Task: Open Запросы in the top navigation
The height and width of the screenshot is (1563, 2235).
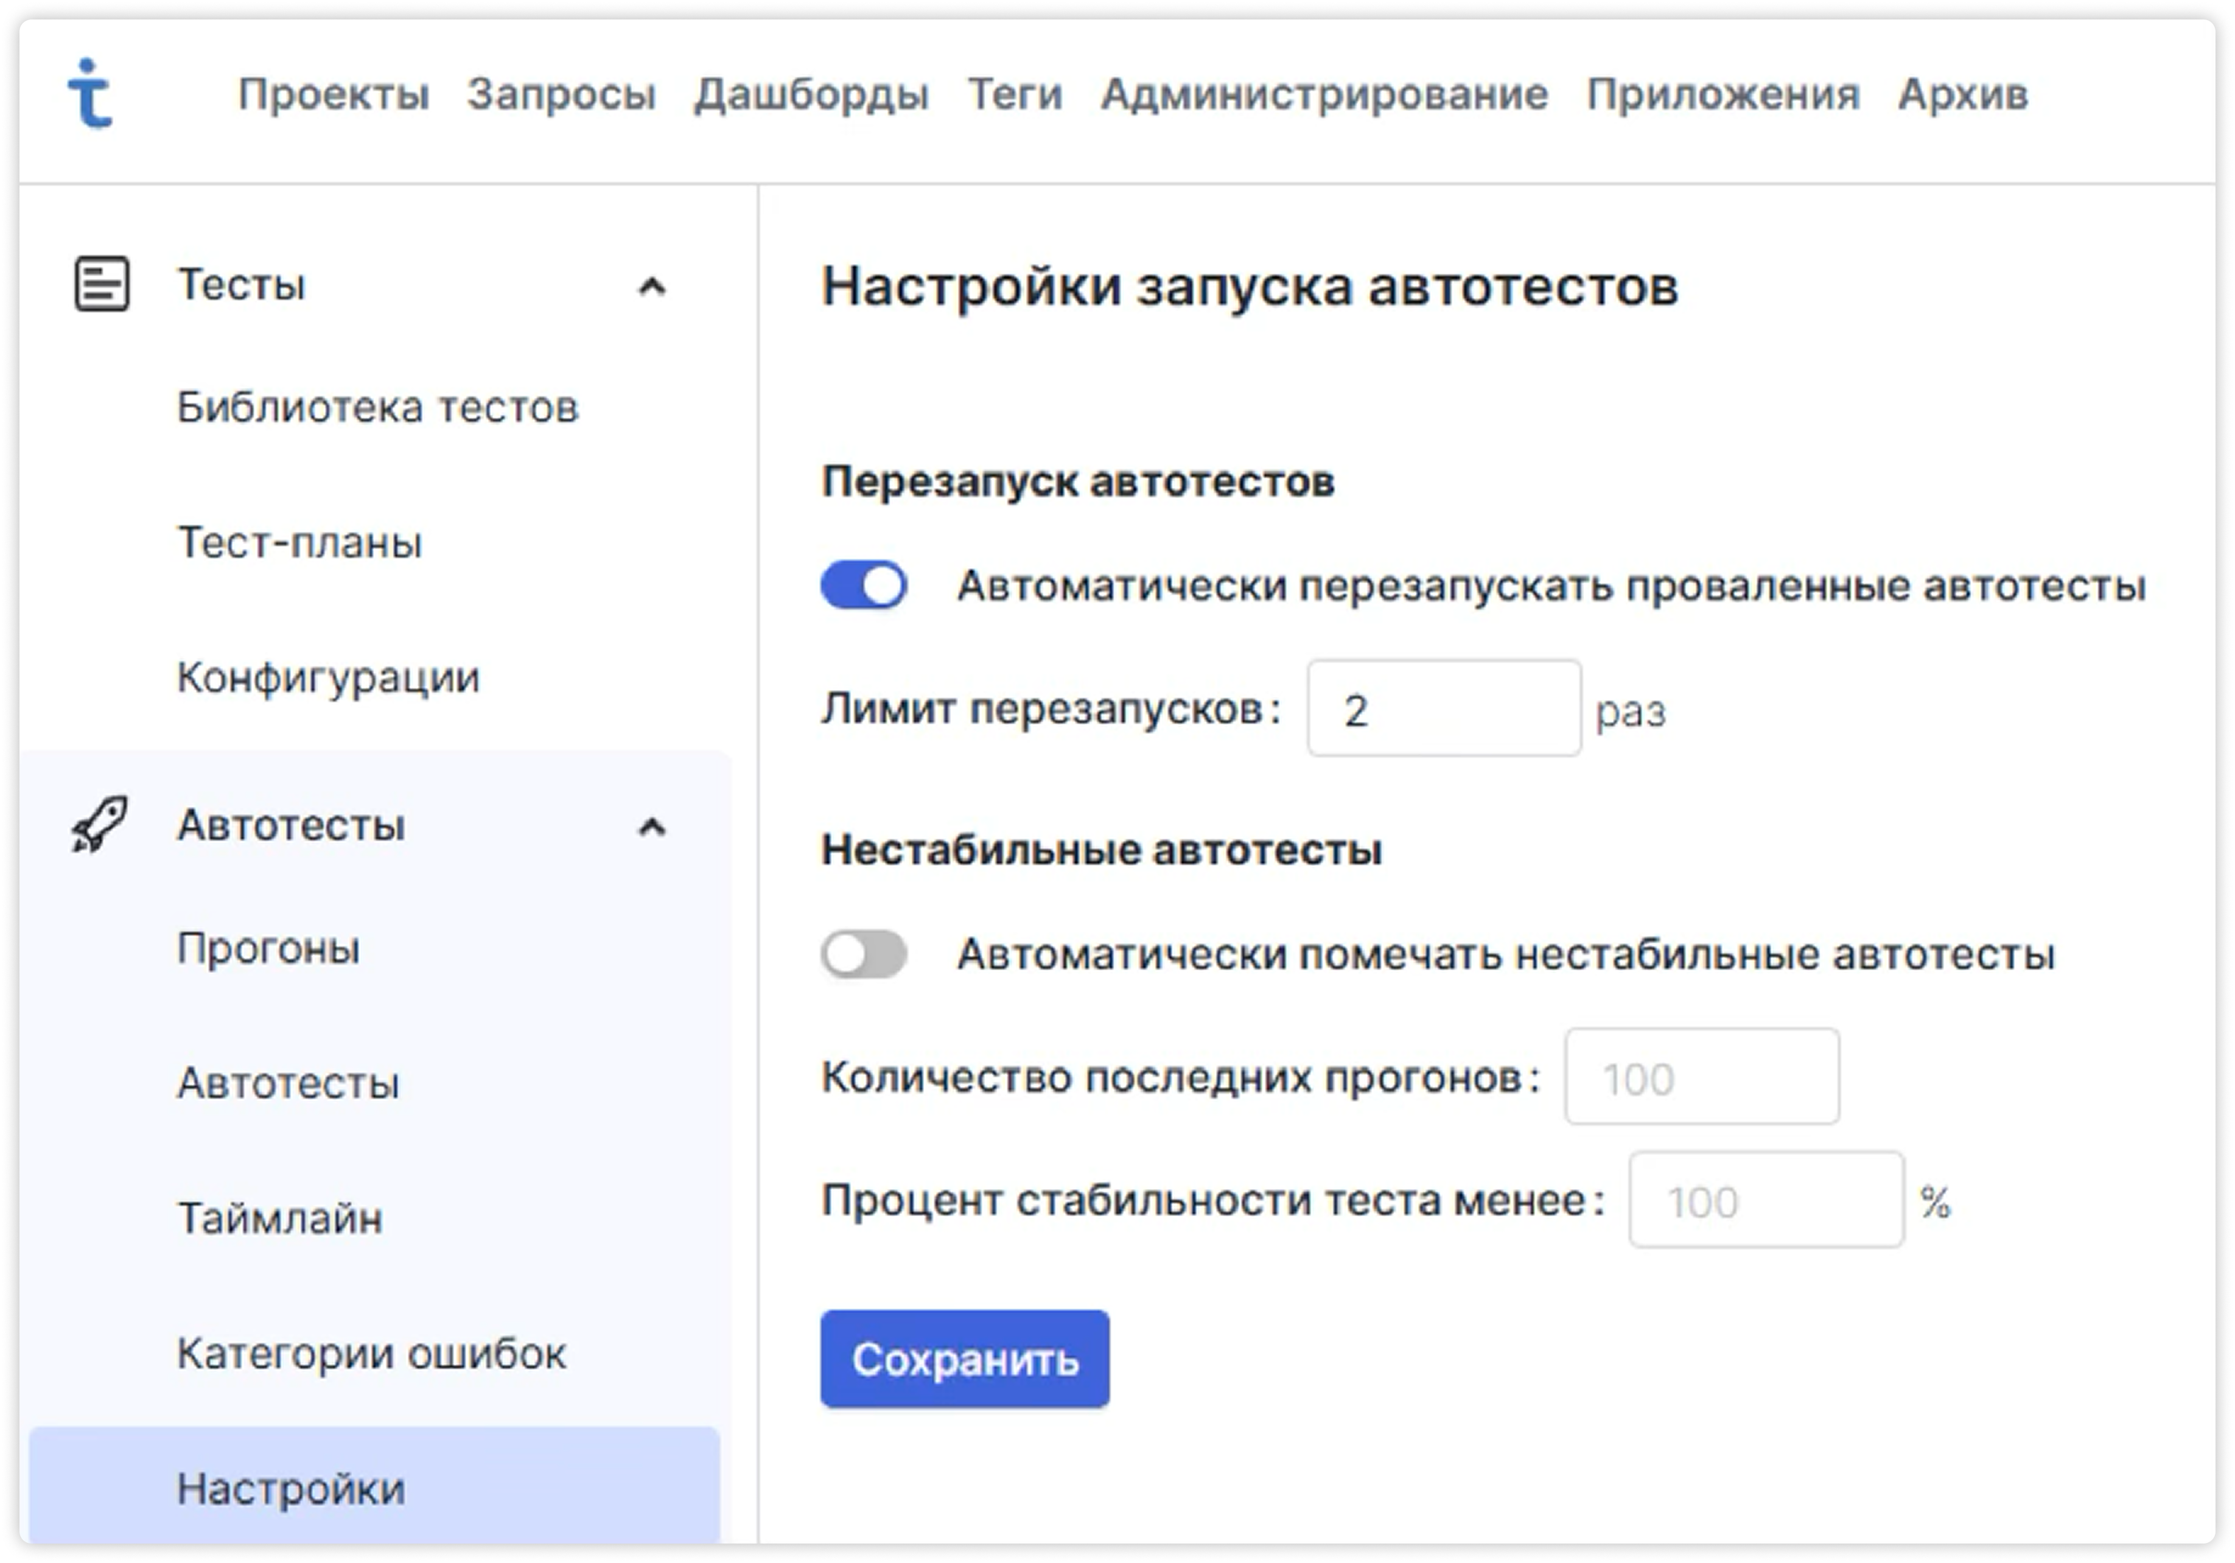Action: tap(562, 94)
